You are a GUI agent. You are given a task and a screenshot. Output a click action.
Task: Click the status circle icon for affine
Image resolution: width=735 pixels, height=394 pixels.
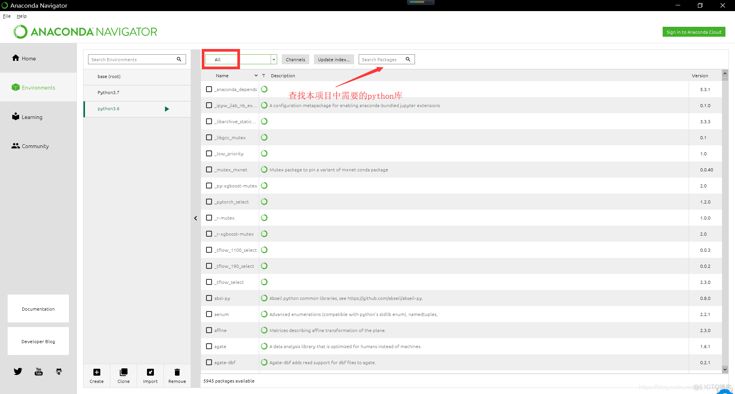(x=264, y=330)
